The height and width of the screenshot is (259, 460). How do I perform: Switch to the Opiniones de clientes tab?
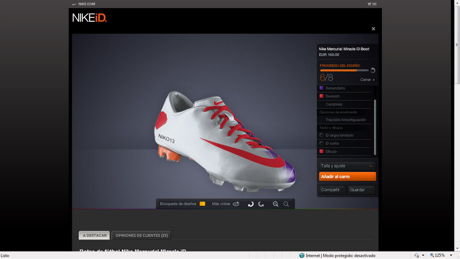coord(141,235)
